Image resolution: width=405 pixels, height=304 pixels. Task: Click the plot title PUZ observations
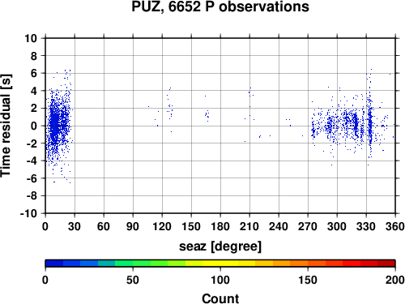click(x=220, y=6)
